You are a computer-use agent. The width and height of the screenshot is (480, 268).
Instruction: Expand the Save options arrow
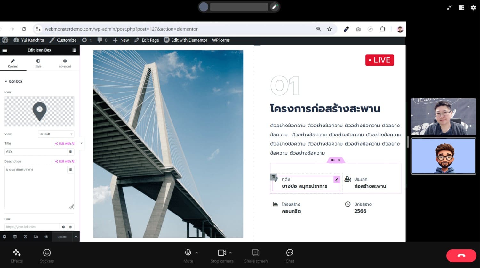(76, 237)
